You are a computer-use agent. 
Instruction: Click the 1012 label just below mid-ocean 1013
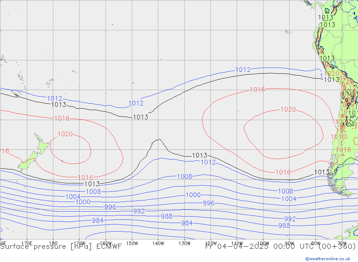click(208, 162)
